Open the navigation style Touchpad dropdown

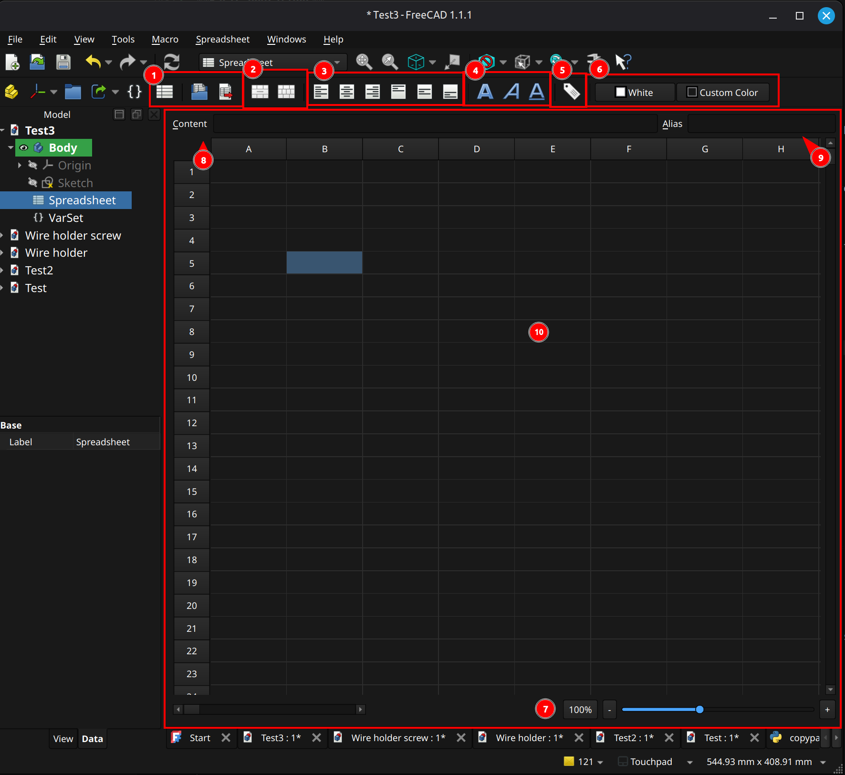click(x=690, y=762)
